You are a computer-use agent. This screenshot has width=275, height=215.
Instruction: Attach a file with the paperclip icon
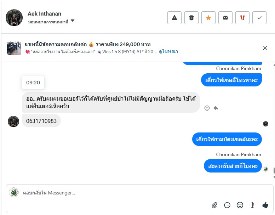point(214,205)
